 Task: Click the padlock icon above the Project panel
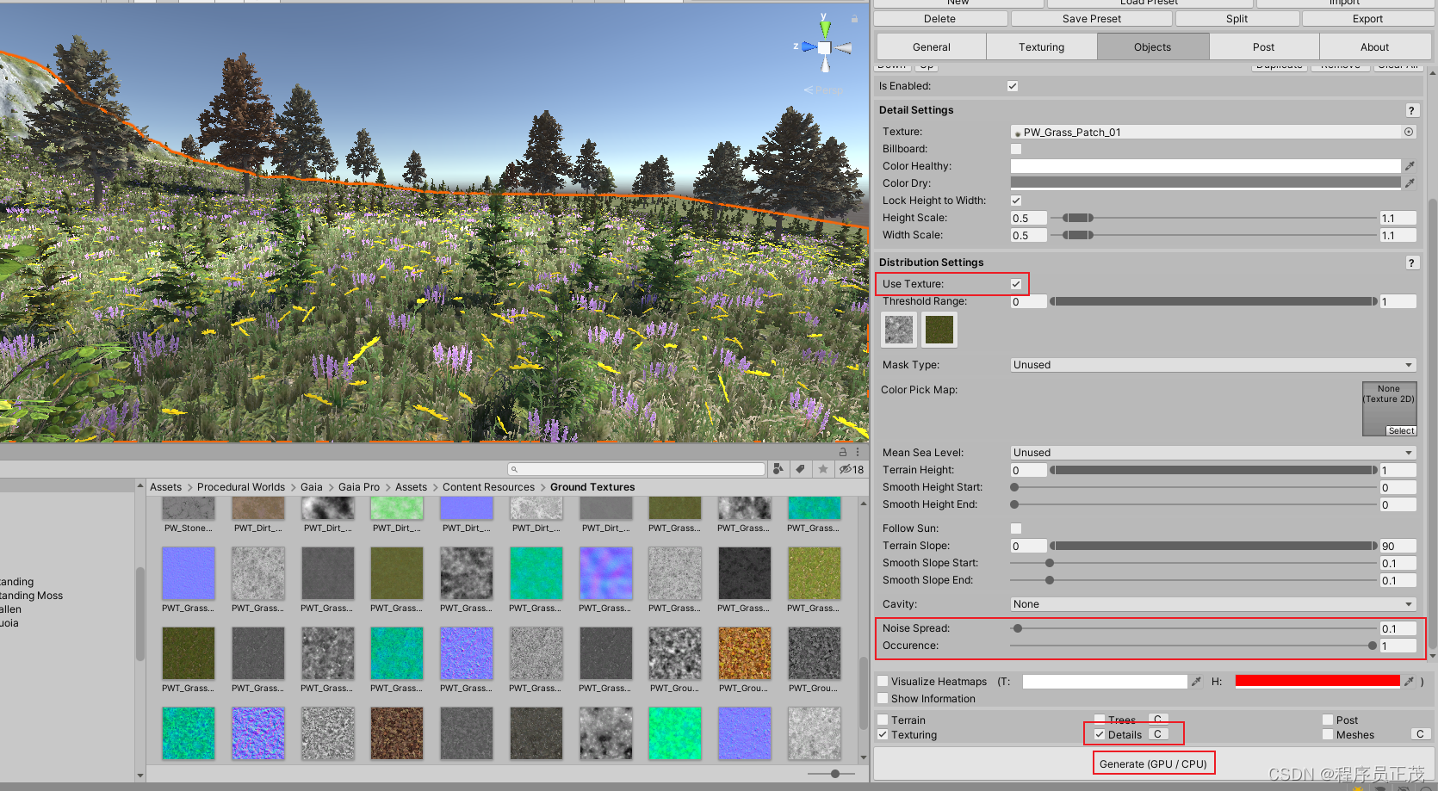click(x=841, y=451)
